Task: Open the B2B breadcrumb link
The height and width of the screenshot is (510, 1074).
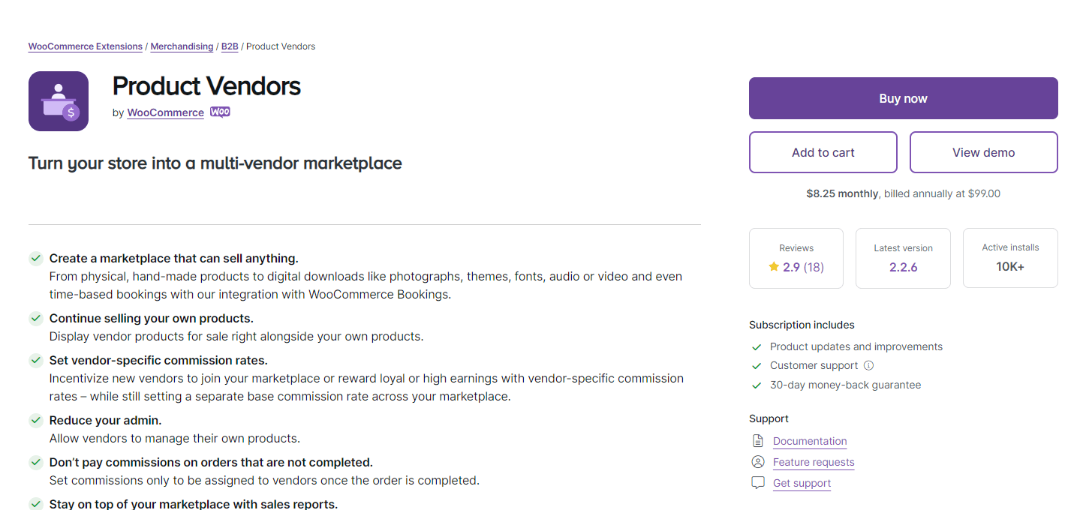Action: tap(230, 46)
